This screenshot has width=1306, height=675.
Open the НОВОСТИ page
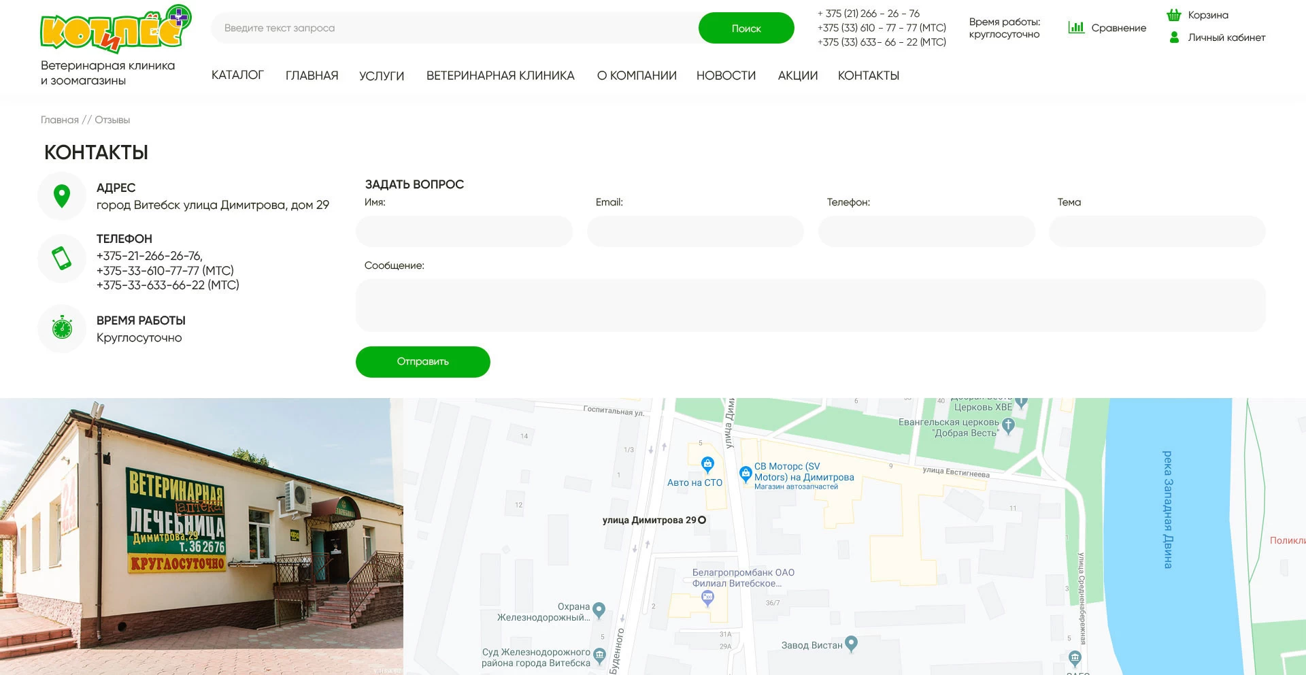(726, 76)
